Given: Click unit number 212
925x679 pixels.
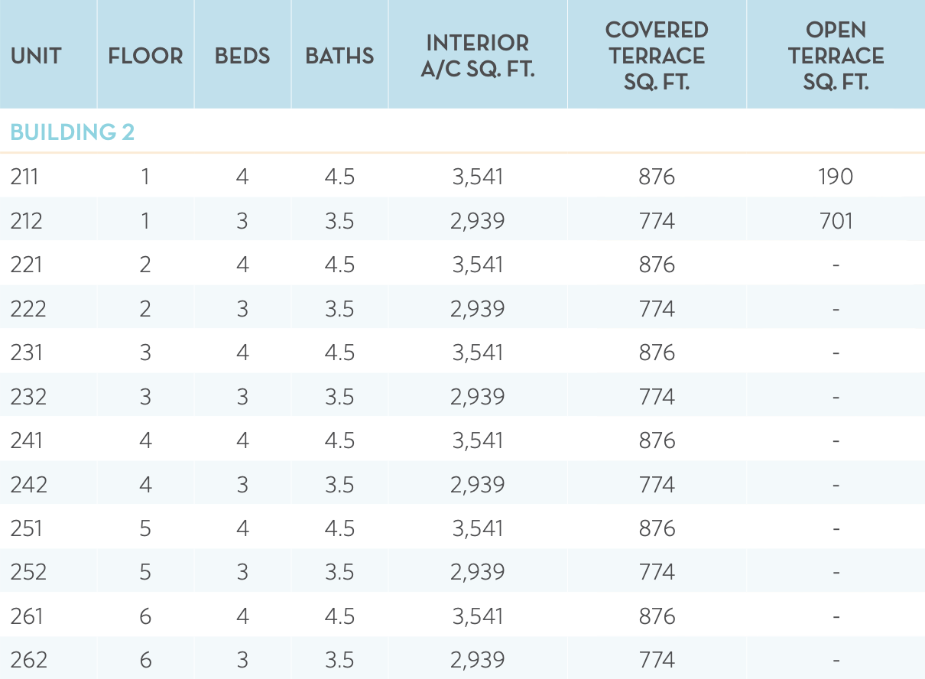Looking at the screenshot, I should (27, 221).
